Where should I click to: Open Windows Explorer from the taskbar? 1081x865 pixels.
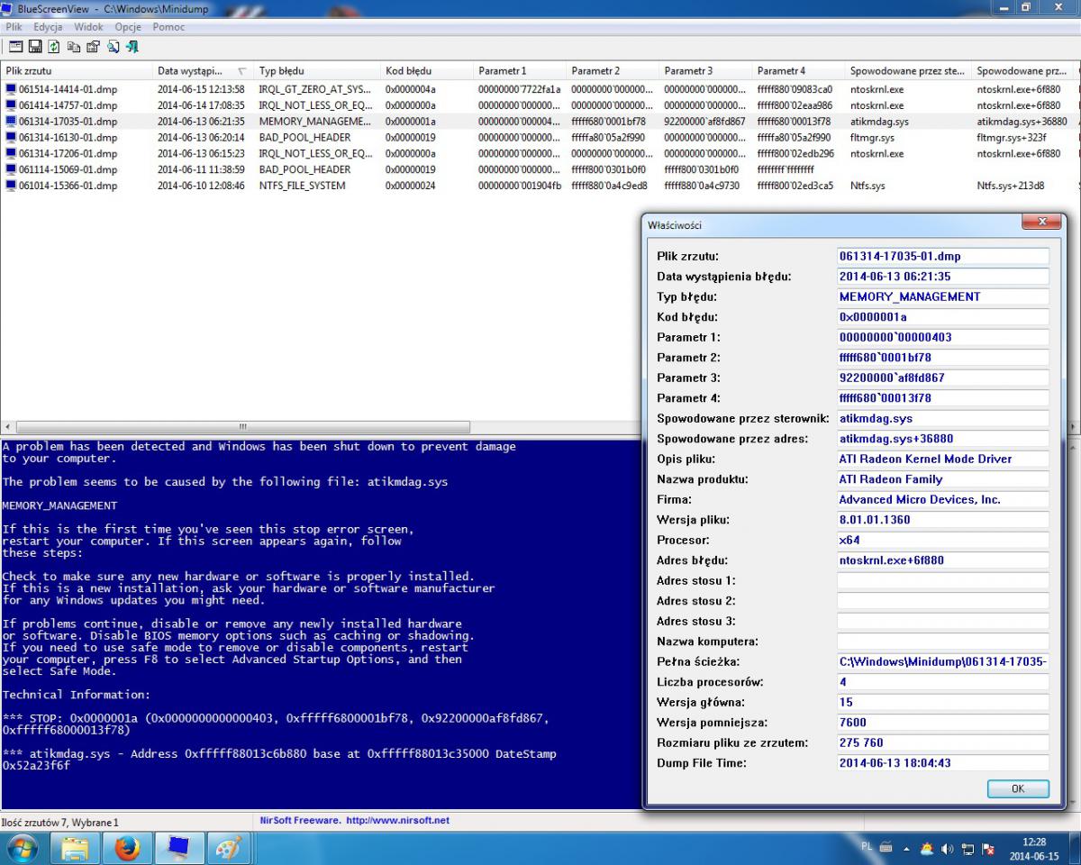[x=76, y=849]
